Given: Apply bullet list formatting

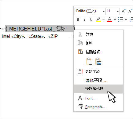Looking at the screenshot, I should tap(121, 19).
